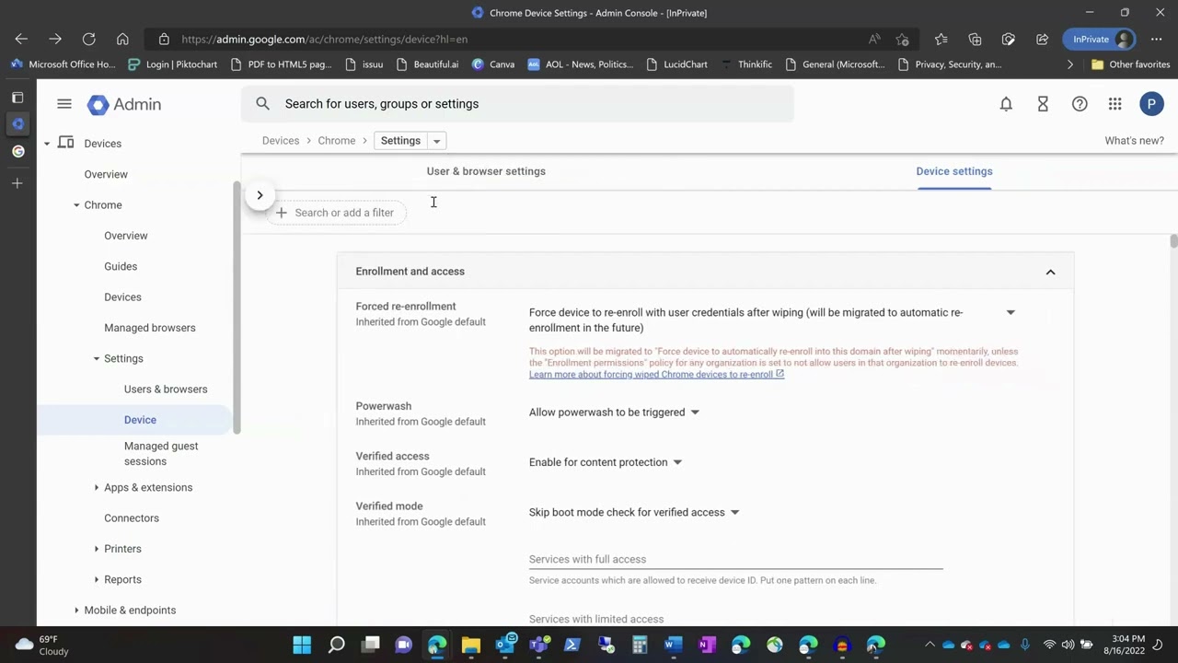Open the browser Favorites list
Screen dimensions: 1178x663
(x=941, y=39)
